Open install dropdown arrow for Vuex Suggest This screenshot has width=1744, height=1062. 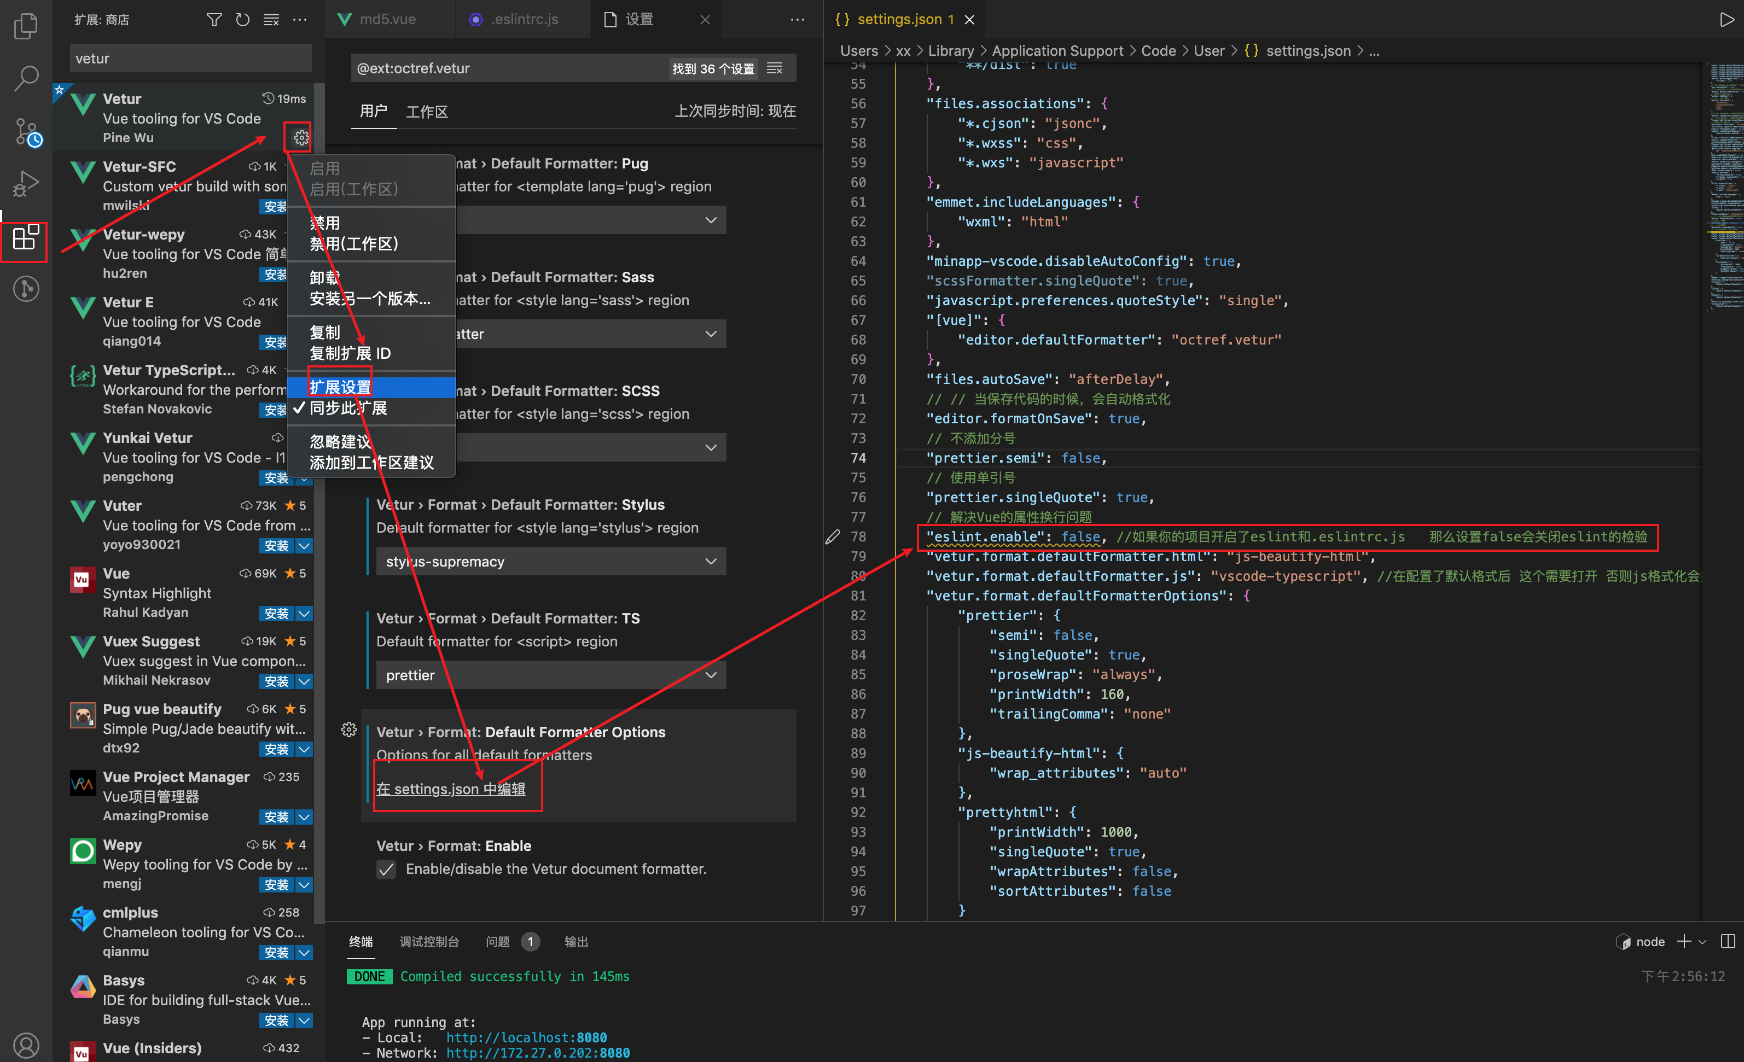[304, 681]
